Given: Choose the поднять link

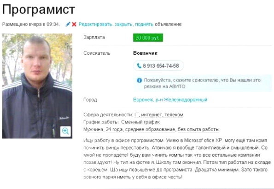Looking at the screenshot, I should click(x=144, y=24).
